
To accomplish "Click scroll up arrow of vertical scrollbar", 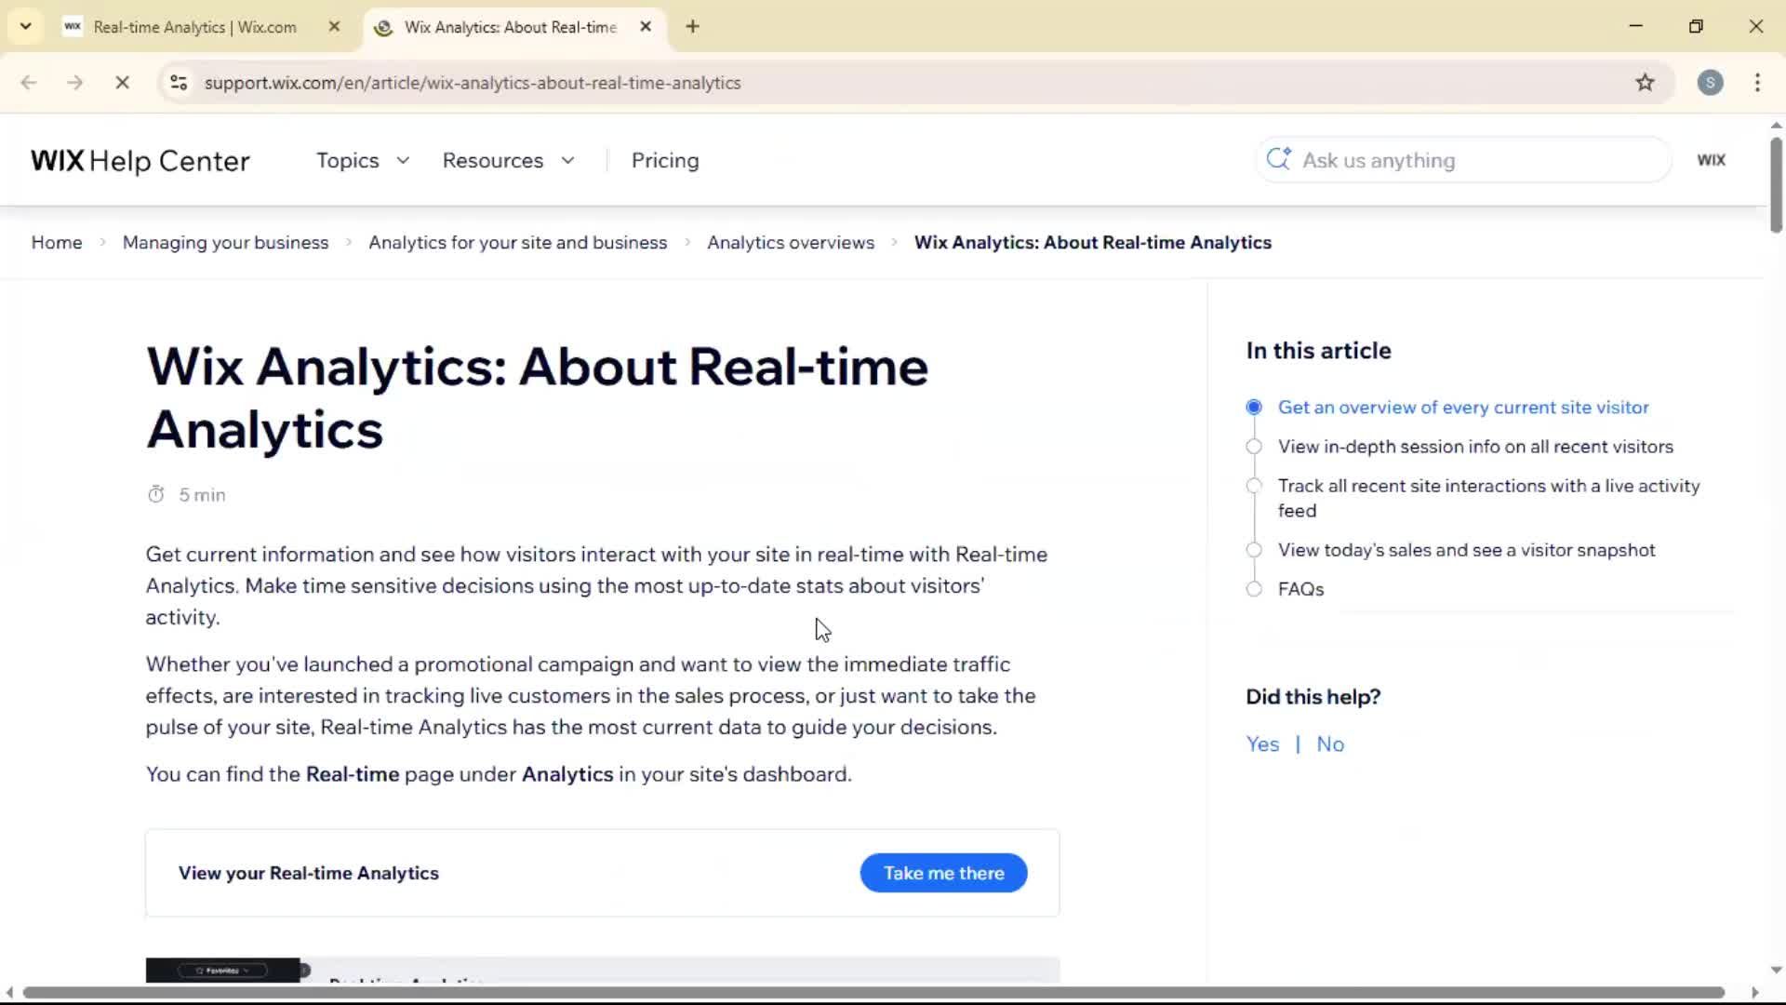I will tap(1776, 124).
